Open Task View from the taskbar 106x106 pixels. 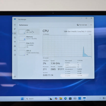[x=51, y=99]
